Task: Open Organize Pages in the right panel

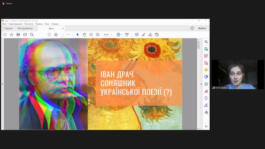Action: (x=206, y=56)
